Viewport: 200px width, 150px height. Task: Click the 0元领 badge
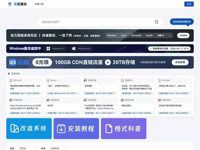click(x=42, y=62)
